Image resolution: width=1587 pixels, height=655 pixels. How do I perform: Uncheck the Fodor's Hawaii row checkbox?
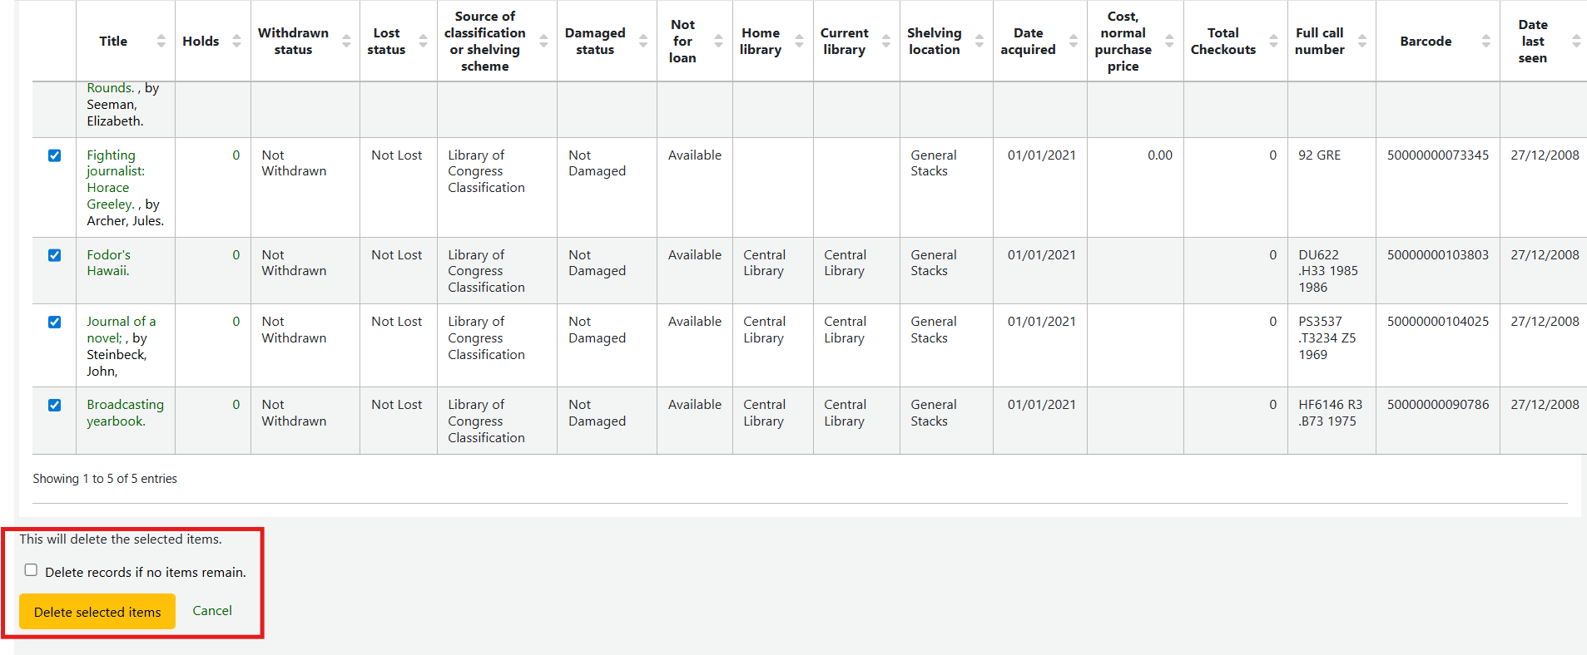(x=55, y=255)
